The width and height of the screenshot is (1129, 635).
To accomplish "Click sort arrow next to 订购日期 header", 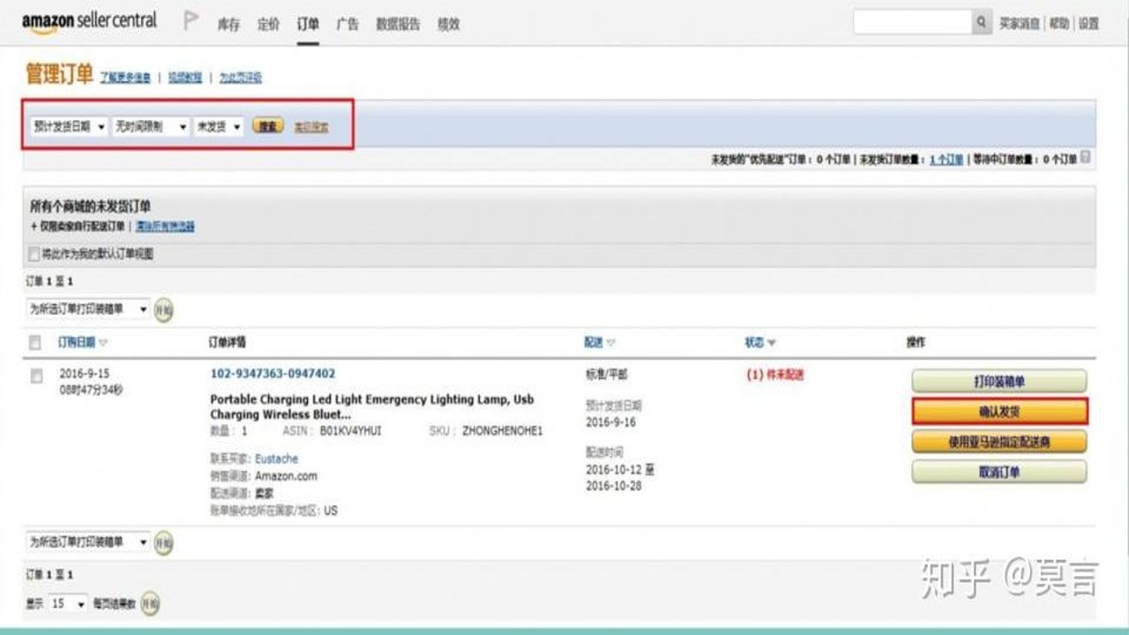I will tap(103, 342).
